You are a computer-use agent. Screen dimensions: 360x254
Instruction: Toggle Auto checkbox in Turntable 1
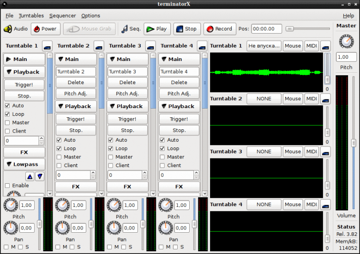(x=7, y=106)
